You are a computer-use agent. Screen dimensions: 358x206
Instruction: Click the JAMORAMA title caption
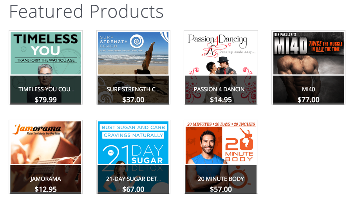(46, 179)
